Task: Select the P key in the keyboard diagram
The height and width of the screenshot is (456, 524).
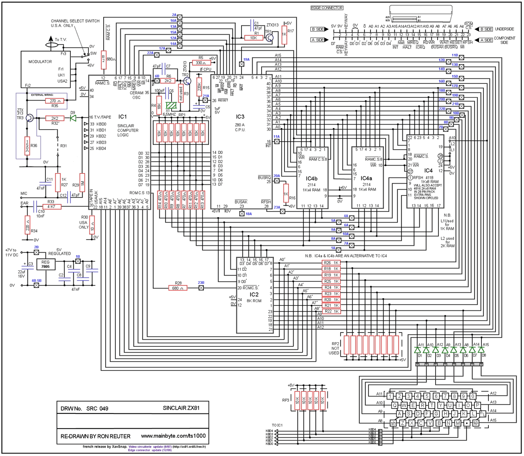Action: [x=477, y=405]
